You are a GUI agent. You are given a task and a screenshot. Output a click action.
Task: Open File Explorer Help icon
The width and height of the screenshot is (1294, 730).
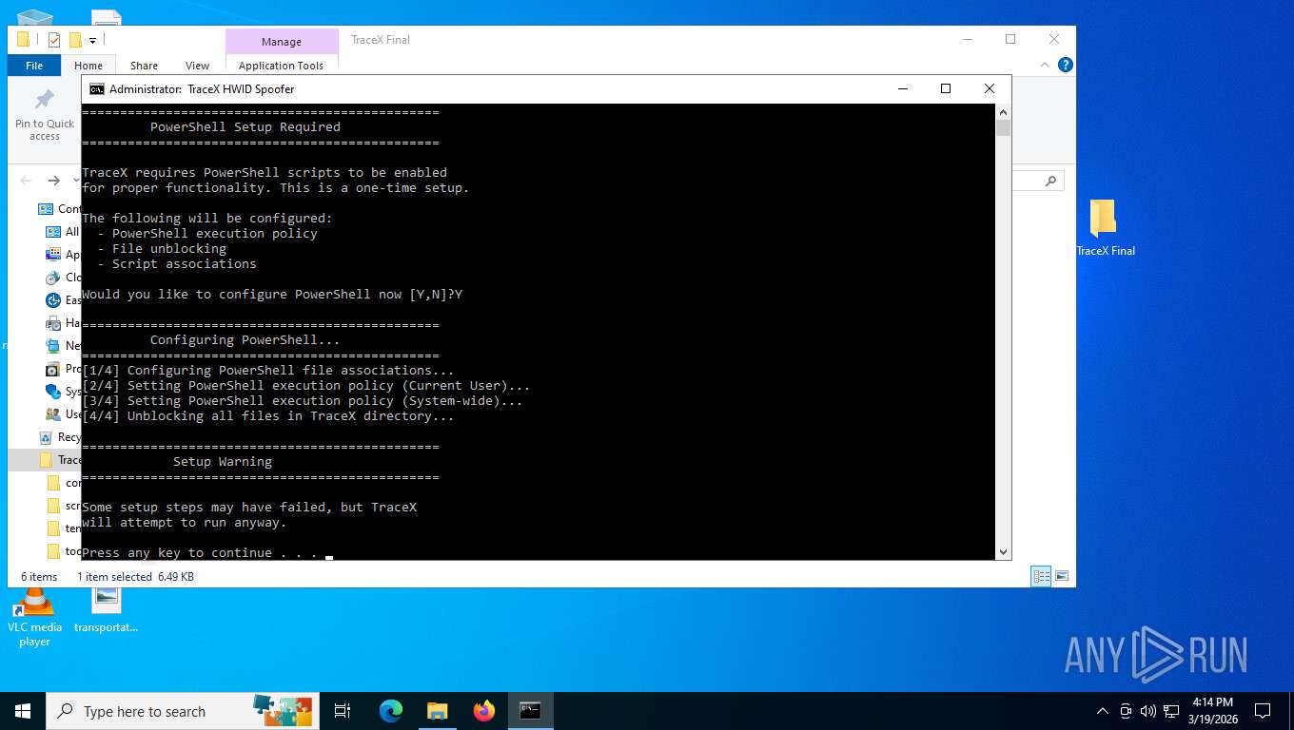click(1066, 65)
